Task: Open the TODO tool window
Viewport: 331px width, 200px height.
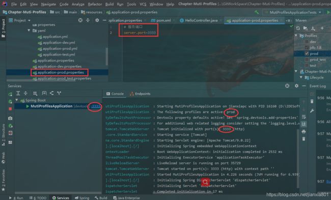Action: tap(38, 198)
